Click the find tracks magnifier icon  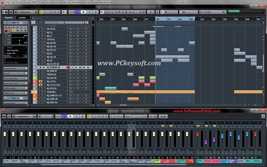[92, 18]
